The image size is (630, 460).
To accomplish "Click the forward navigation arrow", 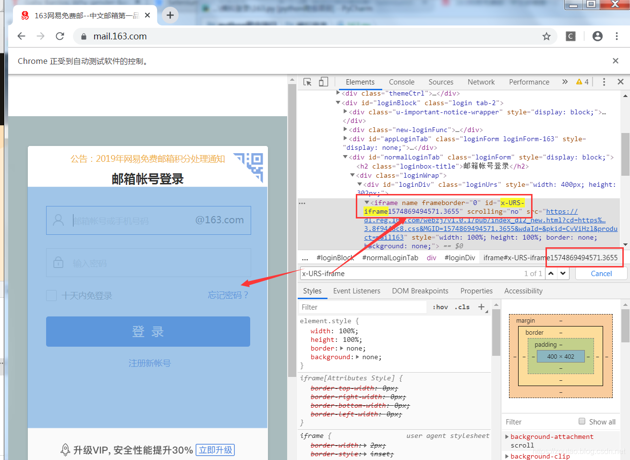I will 40,36.
